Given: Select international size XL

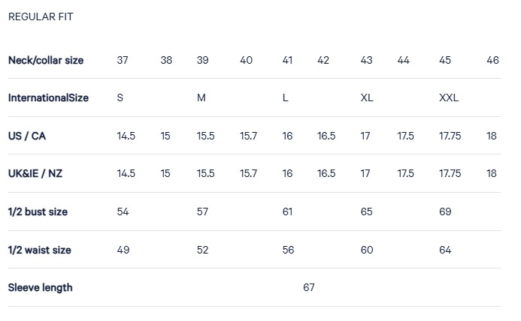Looking at the screenshot, I should point(367,98).
